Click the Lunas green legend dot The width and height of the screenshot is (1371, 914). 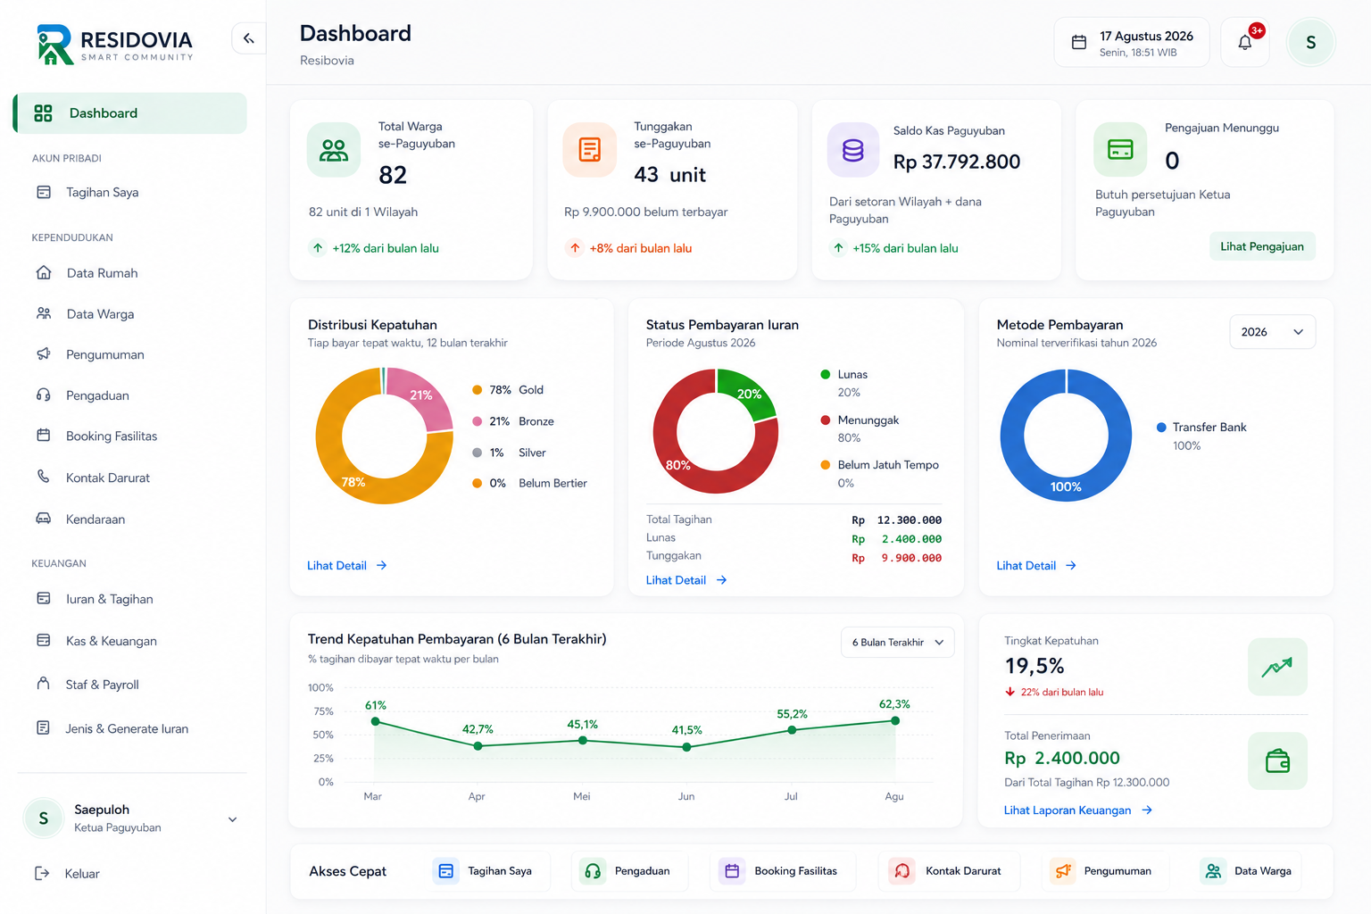[x=826, y=375]
